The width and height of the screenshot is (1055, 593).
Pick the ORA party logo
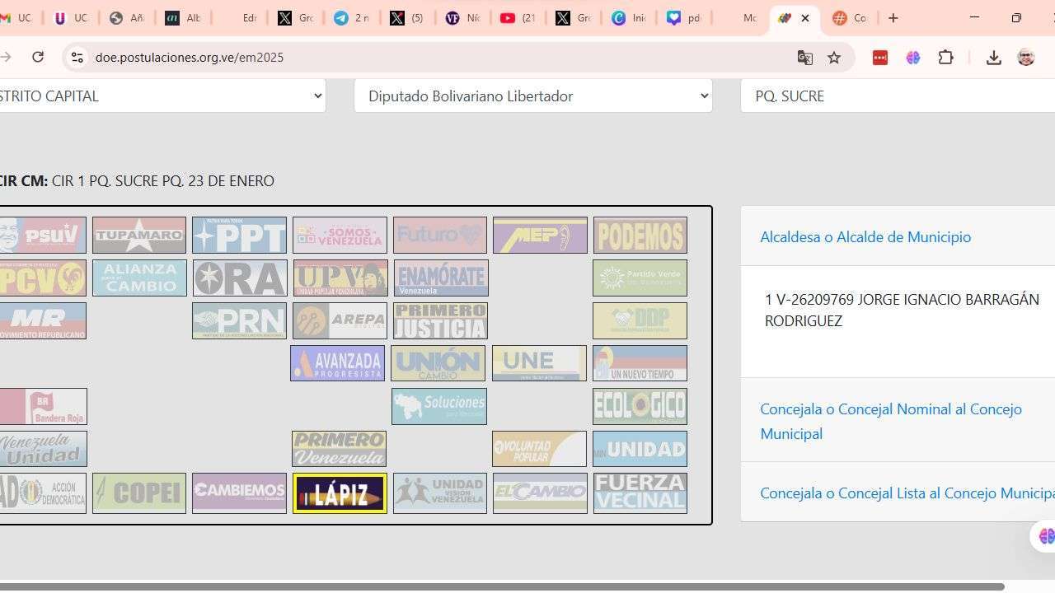coord(239,278)
